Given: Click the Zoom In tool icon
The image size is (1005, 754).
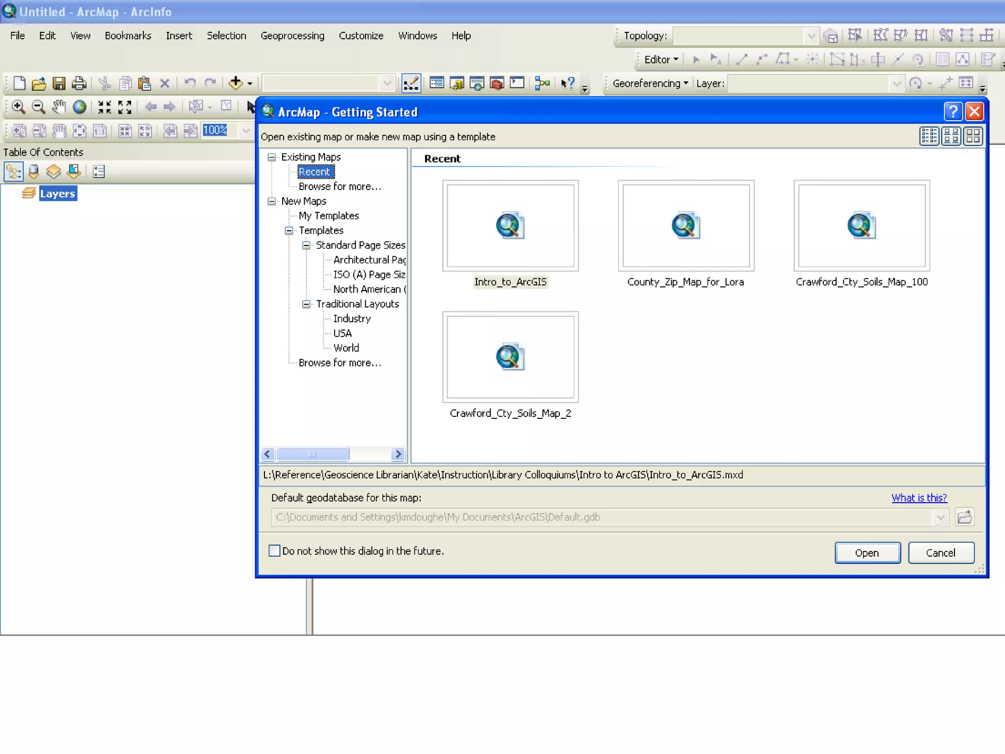Looking at the screenshot, I should [18, 107].
